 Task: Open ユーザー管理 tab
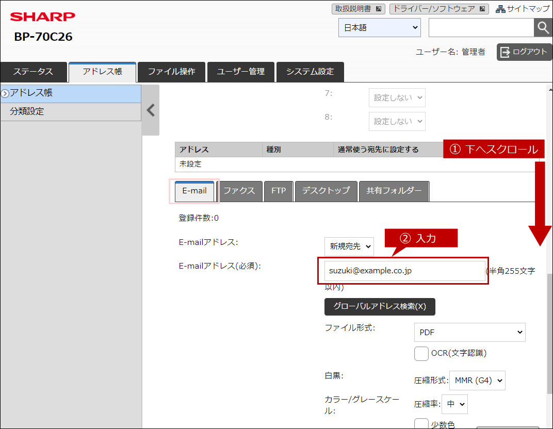240,72
